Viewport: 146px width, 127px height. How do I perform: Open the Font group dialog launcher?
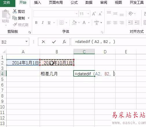click(x=102, y=32)
